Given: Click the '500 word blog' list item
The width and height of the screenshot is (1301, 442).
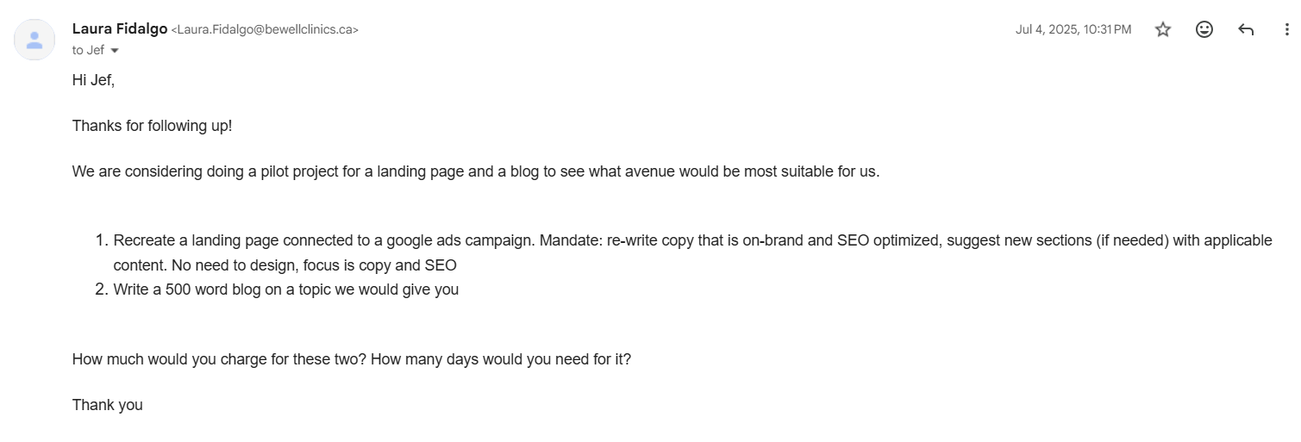Looking at the screenshot, I should click(x=286, y=289).
